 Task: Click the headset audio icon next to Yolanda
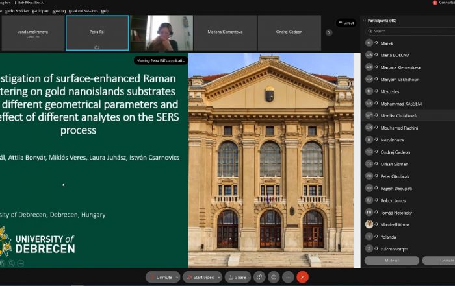(x=376, y=237)
